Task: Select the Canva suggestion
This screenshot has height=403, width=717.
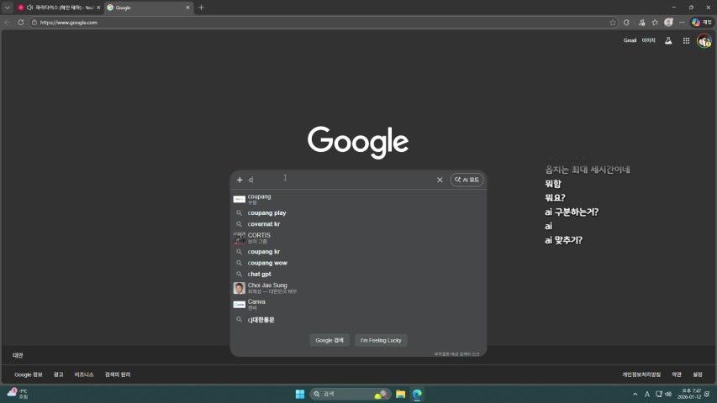Action: (x=358, y=304)
